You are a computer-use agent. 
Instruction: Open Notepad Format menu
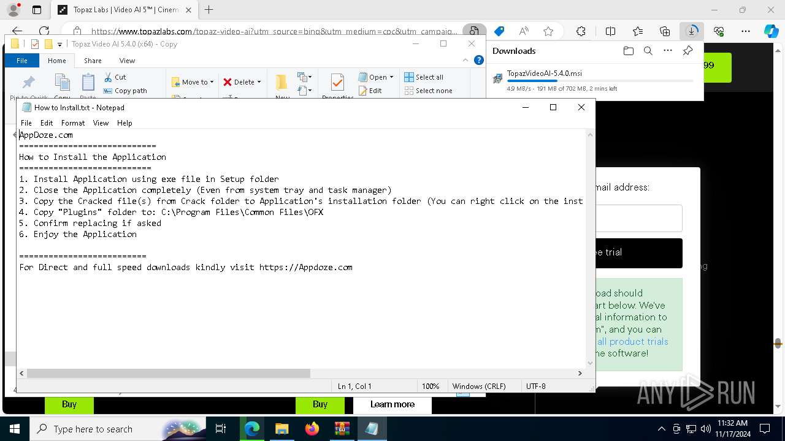73,123
